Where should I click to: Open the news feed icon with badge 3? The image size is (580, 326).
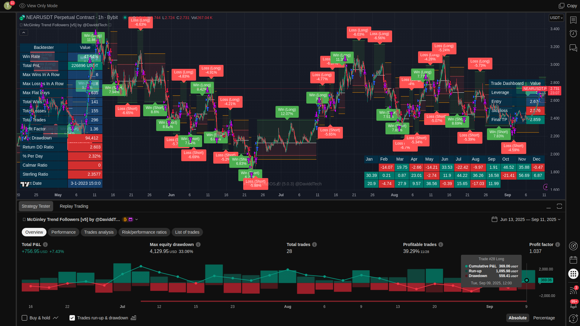pyautogui.click(x=573, y=290)
